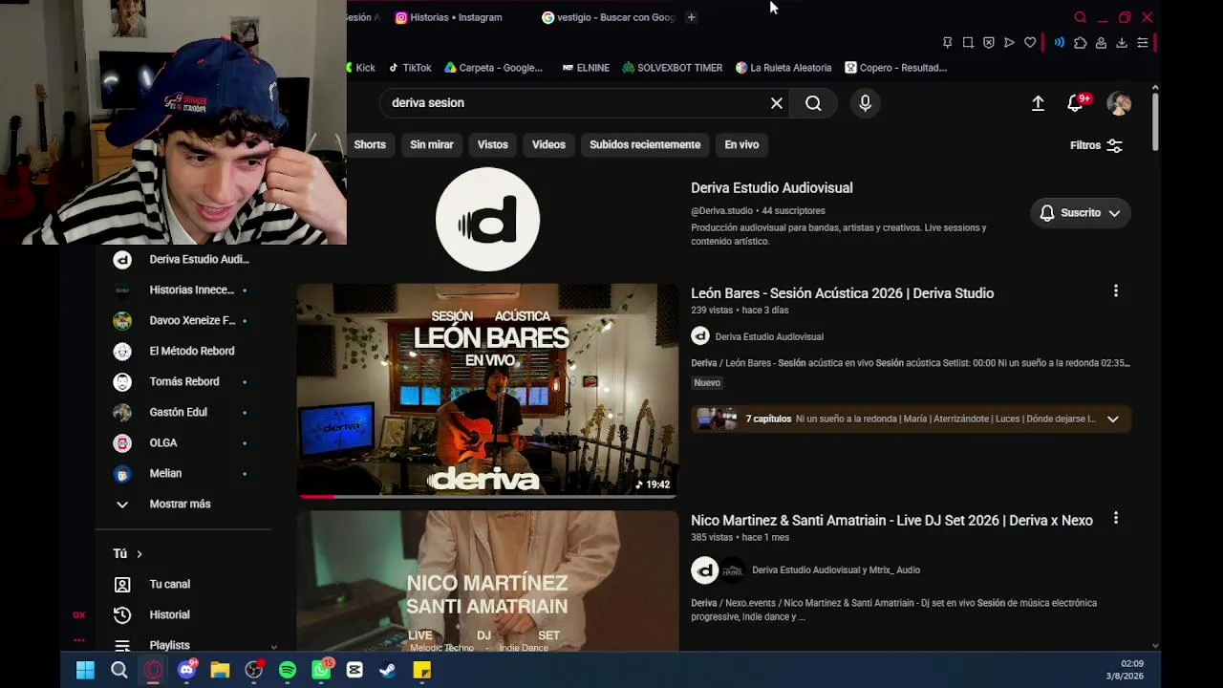Viewport: 1223px width, 688px height.
Task: Open more options for León Bares video
Action: point(1116,290)
